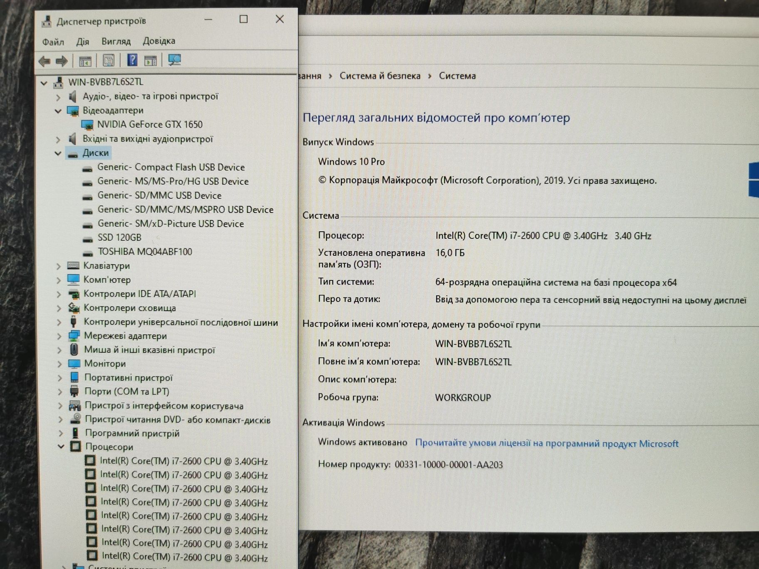Click the icon beside Контролери сховища
Image resolution: width=759 pixels, height=569 pixels.
(74, 307)
